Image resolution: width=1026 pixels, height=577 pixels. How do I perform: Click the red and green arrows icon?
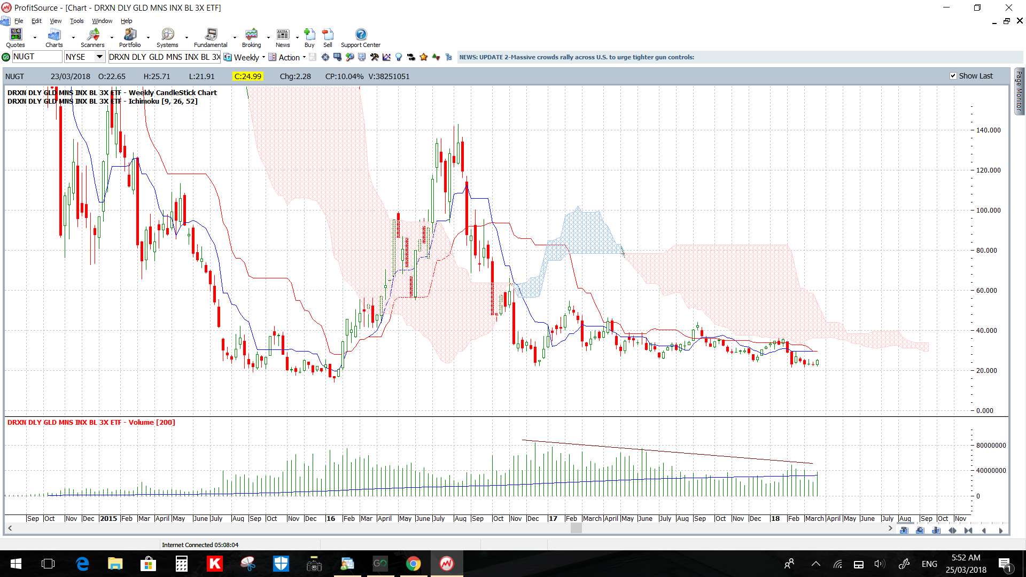tap(436, 57)
